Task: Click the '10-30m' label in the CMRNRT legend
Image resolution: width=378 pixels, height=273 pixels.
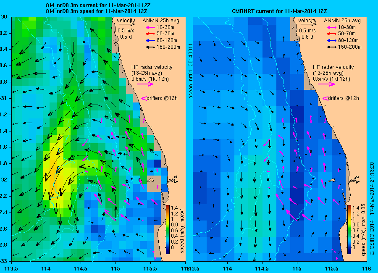Action: point(347,27)
